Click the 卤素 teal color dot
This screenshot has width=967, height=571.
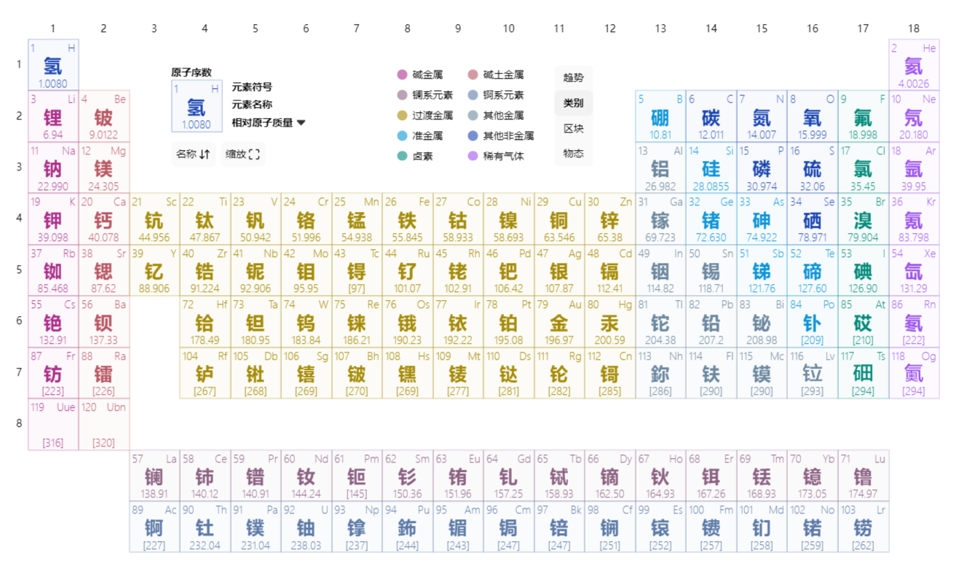pyautogui.click(x=403, y=157)
